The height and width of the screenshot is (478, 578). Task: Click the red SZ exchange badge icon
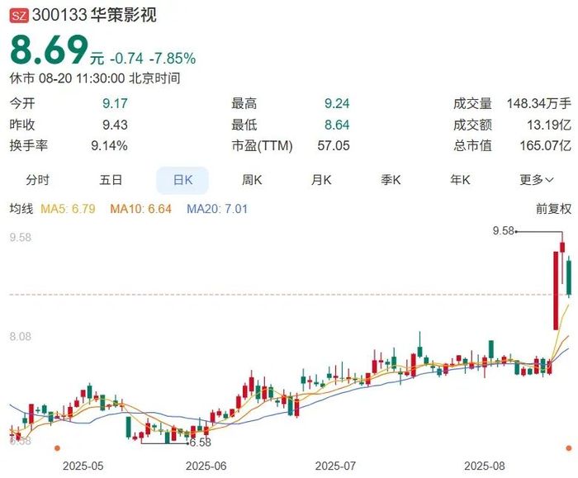[x=19, y=16]
